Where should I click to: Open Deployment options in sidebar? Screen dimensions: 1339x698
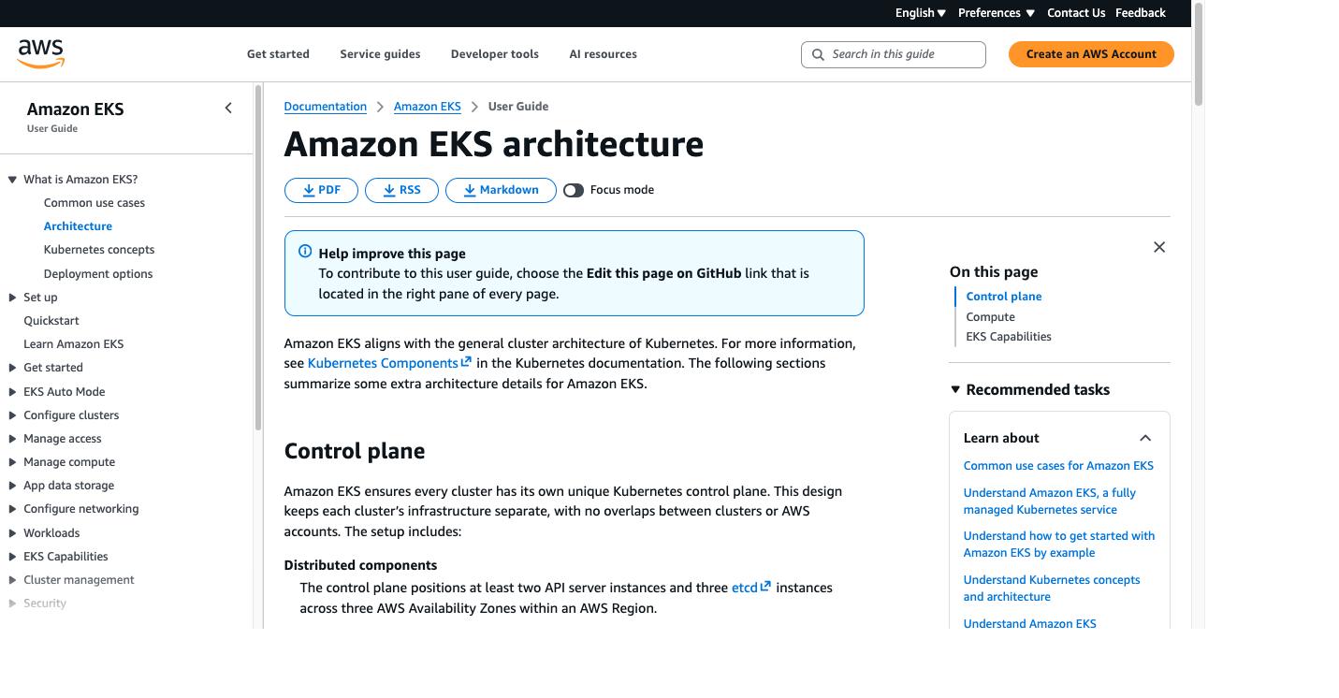[98, 274]
